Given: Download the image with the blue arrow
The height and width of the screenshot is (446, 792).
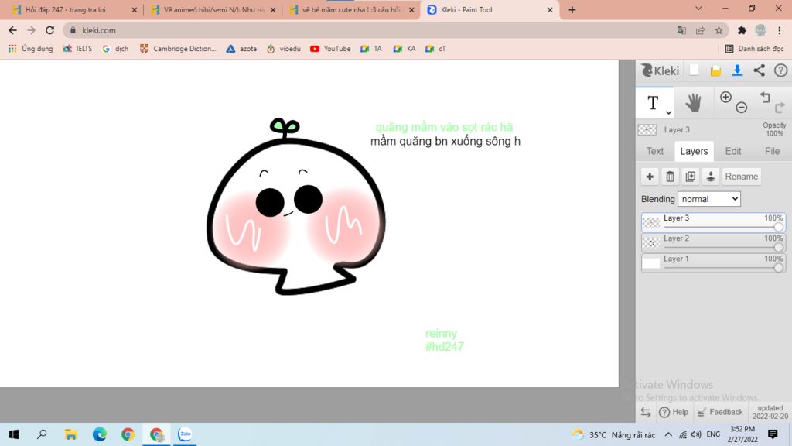Looking at the screenshot, I should pyautogui.click(x=737, y=70).
